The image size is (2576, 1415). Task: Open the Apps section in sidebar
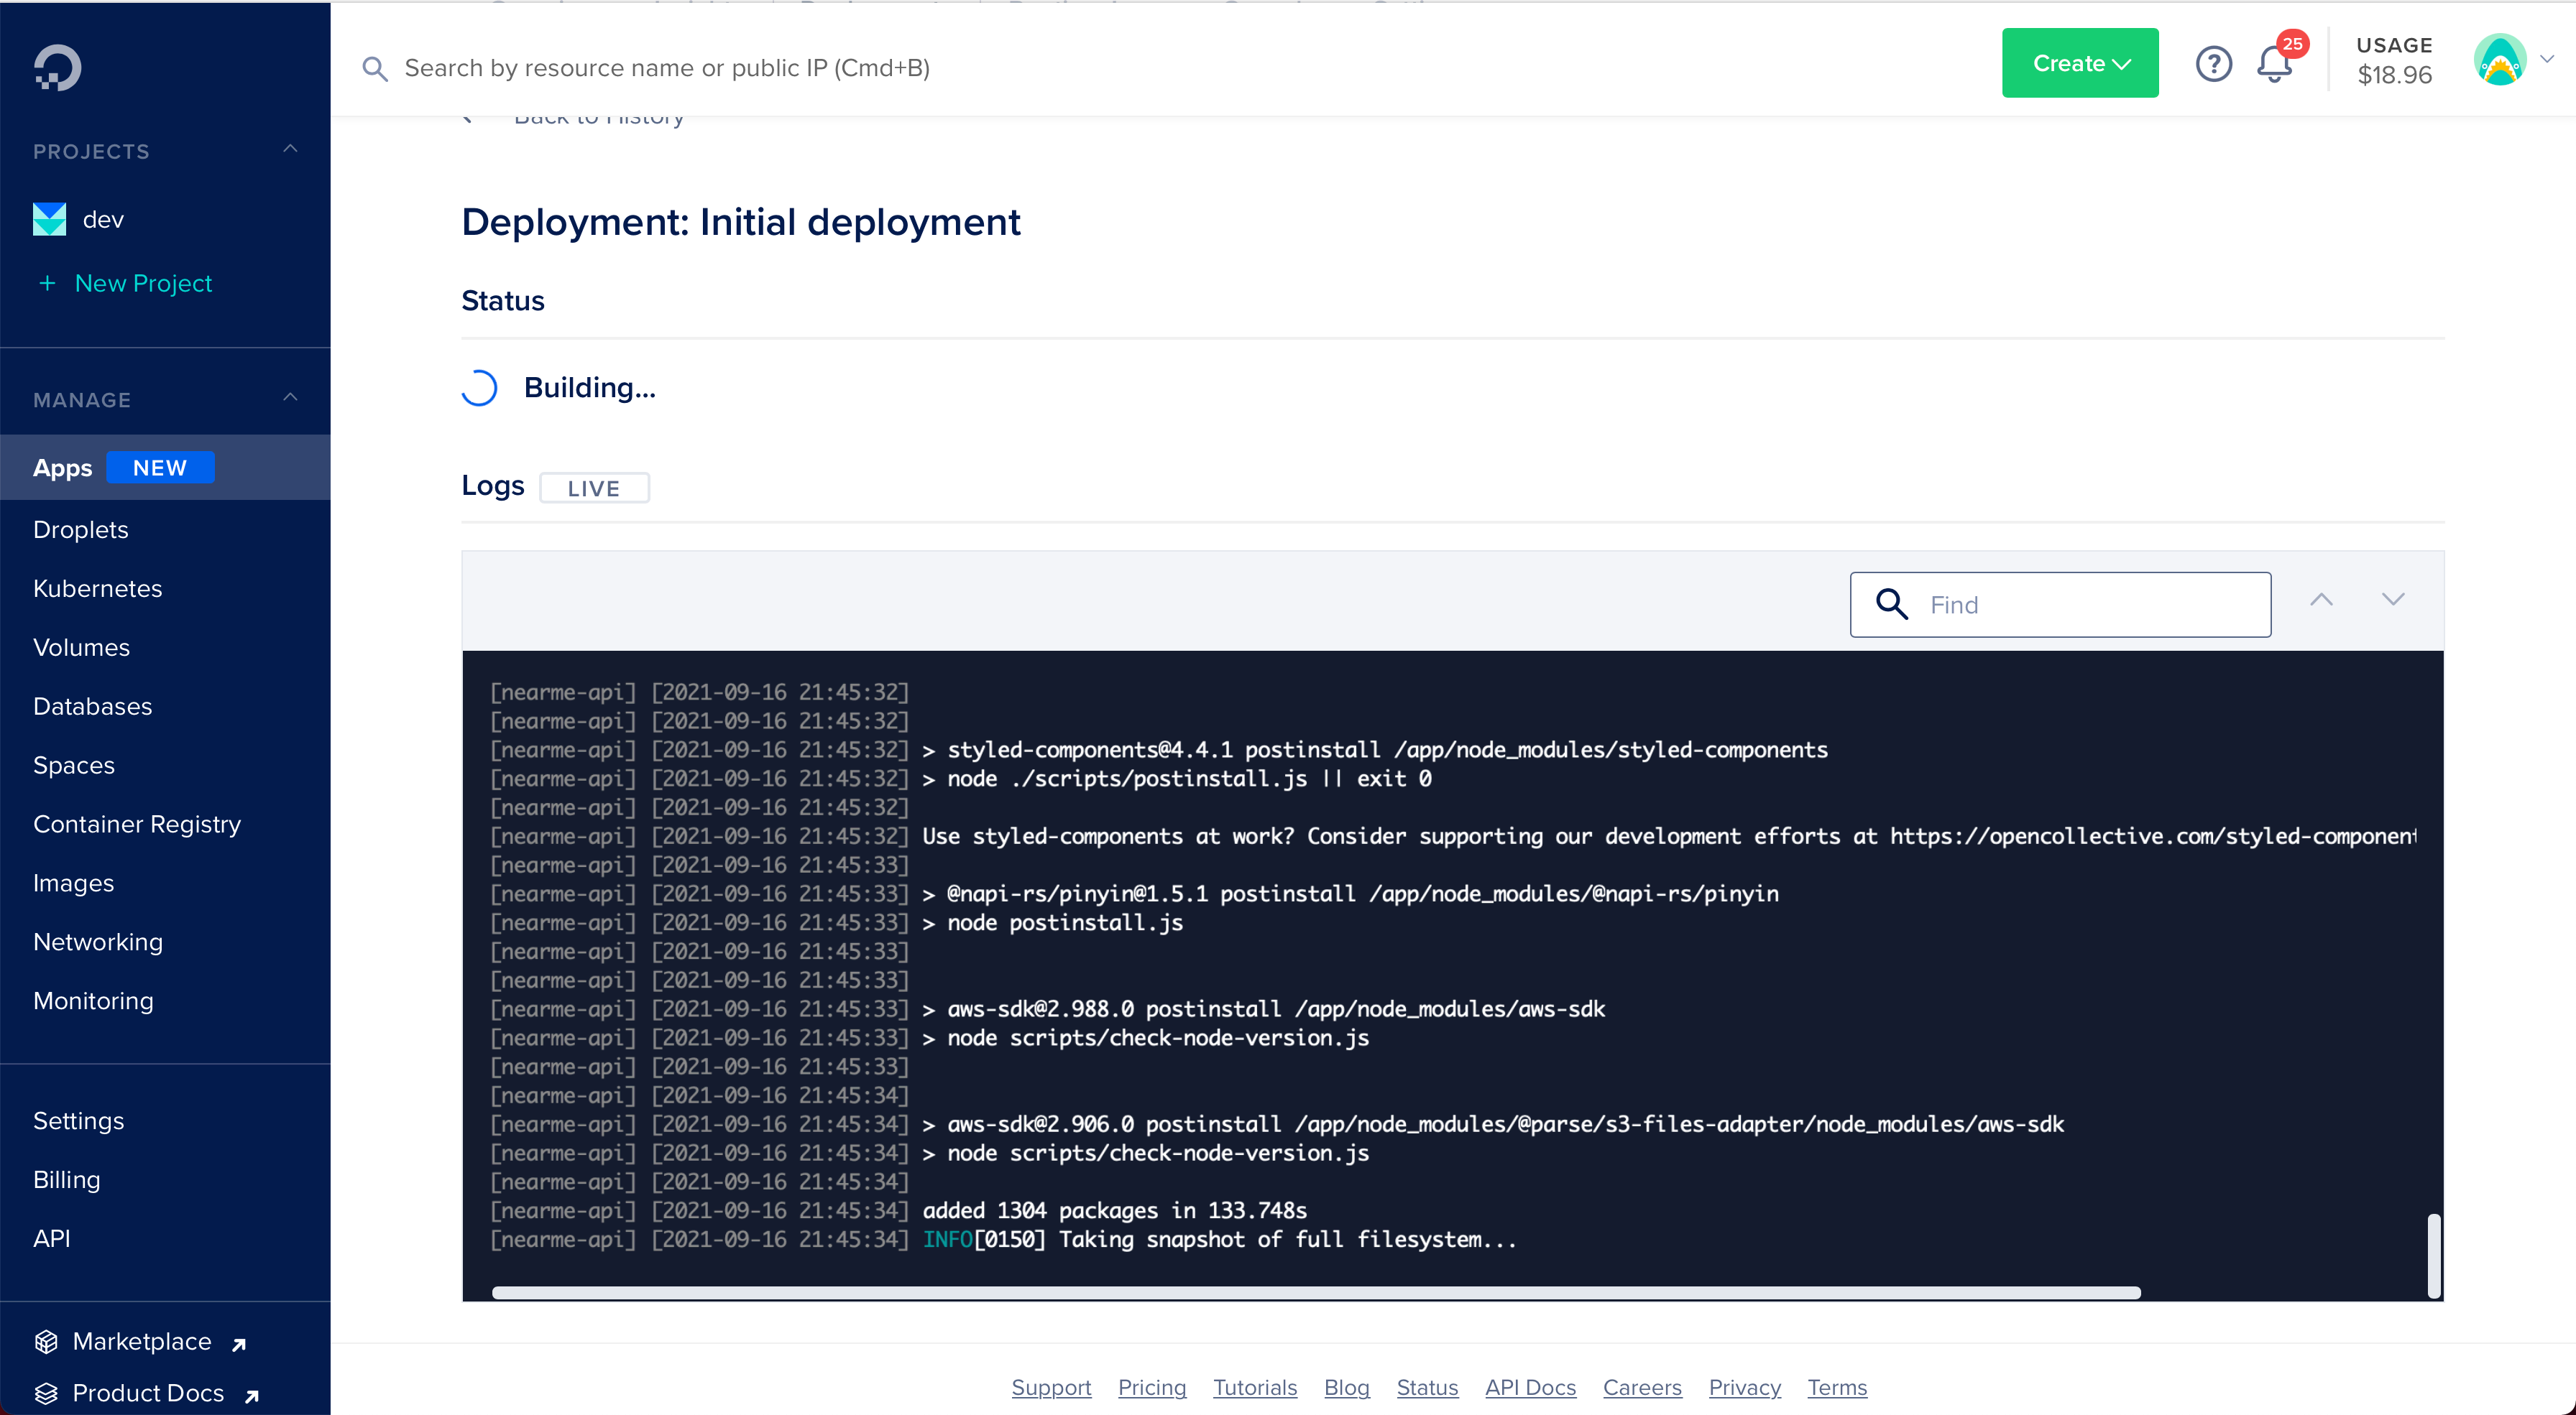pyautogui.click(x=63, y=465)
